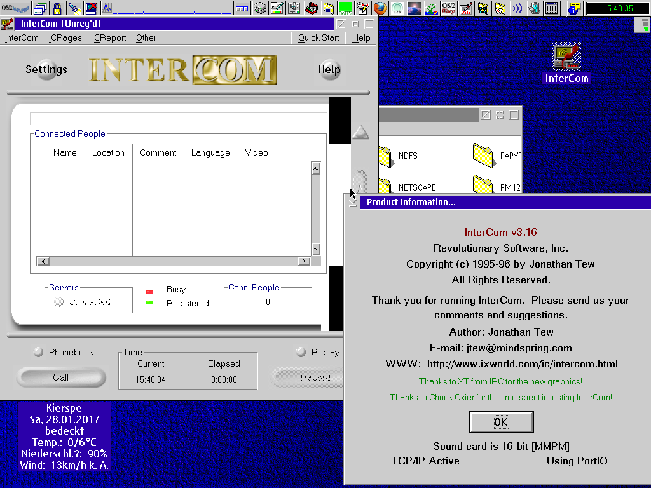The image size is (651, 488).
Task: Click the round Help button beside logo
Action: [330, 69]
